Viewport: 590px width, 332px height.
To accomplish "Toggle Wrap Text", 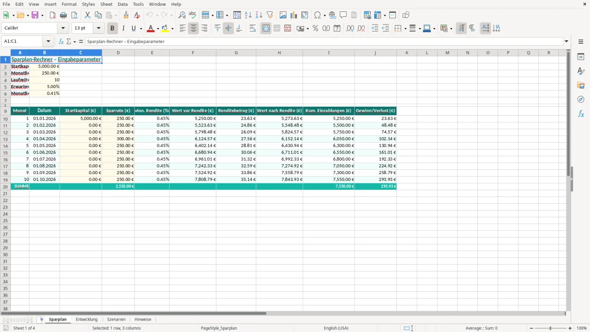I will (253, 29).
